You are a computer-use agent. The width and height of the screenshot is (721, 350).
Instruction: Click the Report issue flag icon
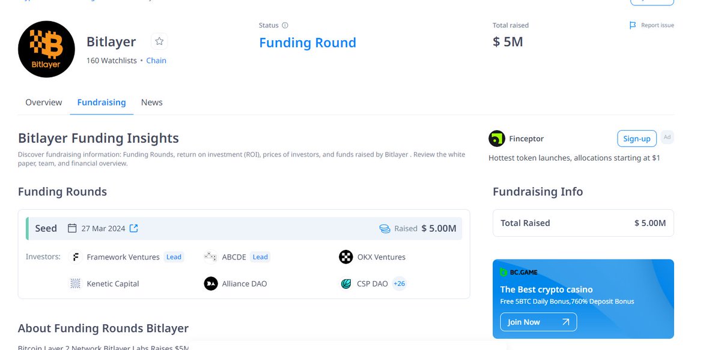coord(633,25)
